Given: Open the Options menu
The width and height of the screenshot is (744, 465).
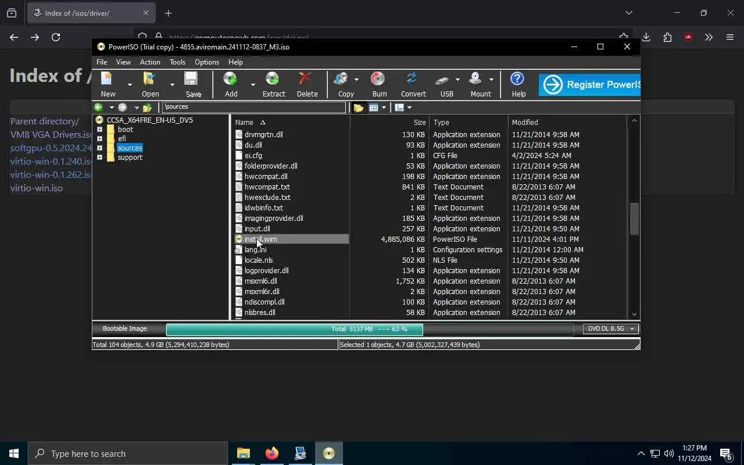Looking at the screenshot, I should (x=207, y=62).
